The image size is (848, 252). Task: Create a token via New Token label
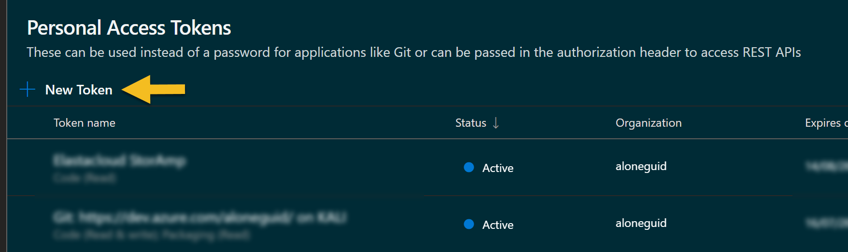79,90
